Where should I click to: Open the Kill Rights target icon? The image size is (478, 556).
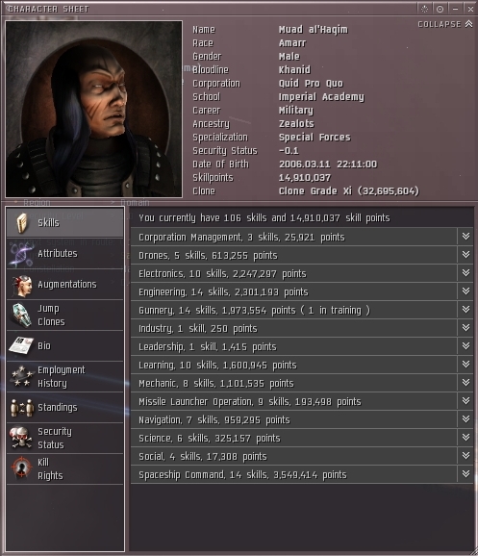point(22,468)
